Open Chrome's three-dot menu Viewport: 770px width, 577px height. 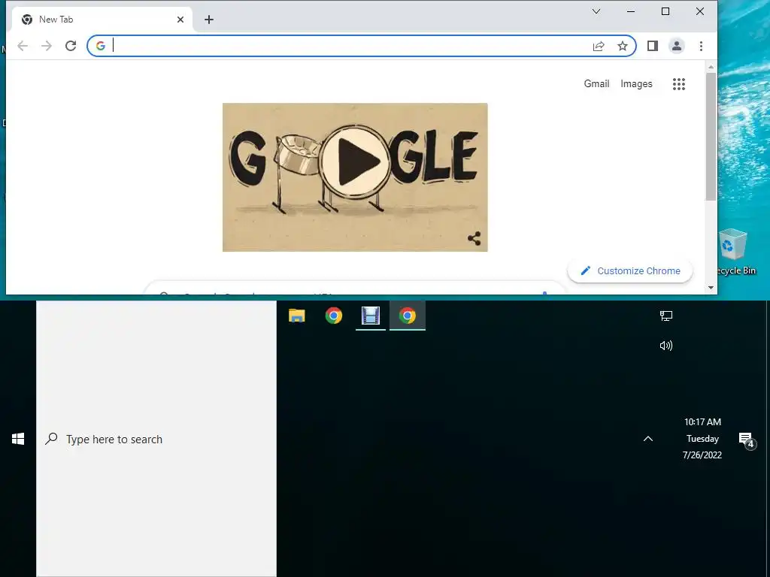702,46
